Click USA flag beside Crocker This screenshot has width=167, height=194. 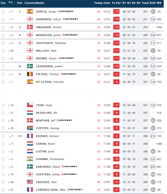30,182
